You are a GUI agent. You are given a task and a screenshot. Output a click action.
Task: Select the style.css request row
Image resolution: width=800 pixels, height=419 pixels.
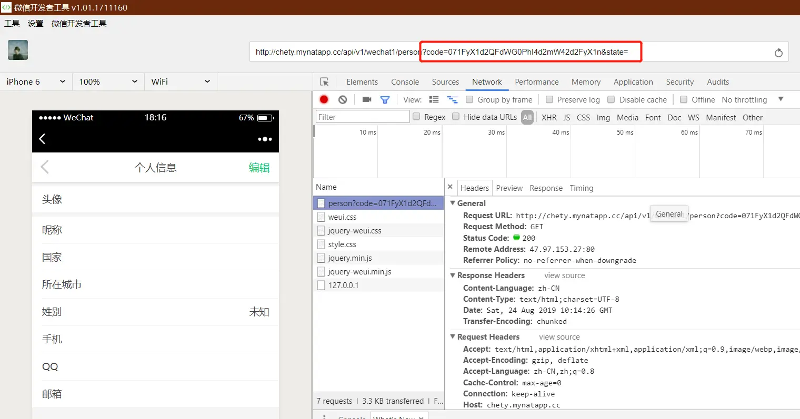point(378,244)
